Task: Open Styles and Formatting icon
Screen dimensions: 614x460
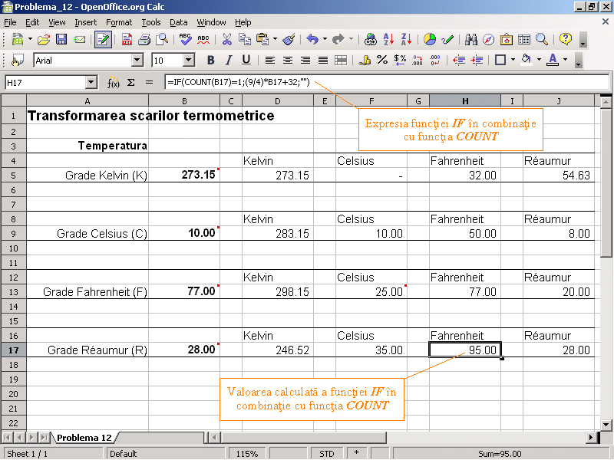Action: point(17,61)
